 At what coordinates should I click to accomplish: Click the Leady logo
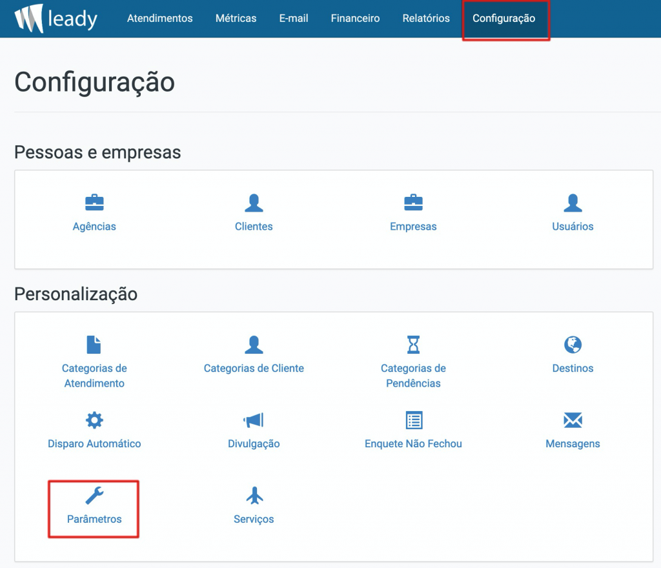56,19
